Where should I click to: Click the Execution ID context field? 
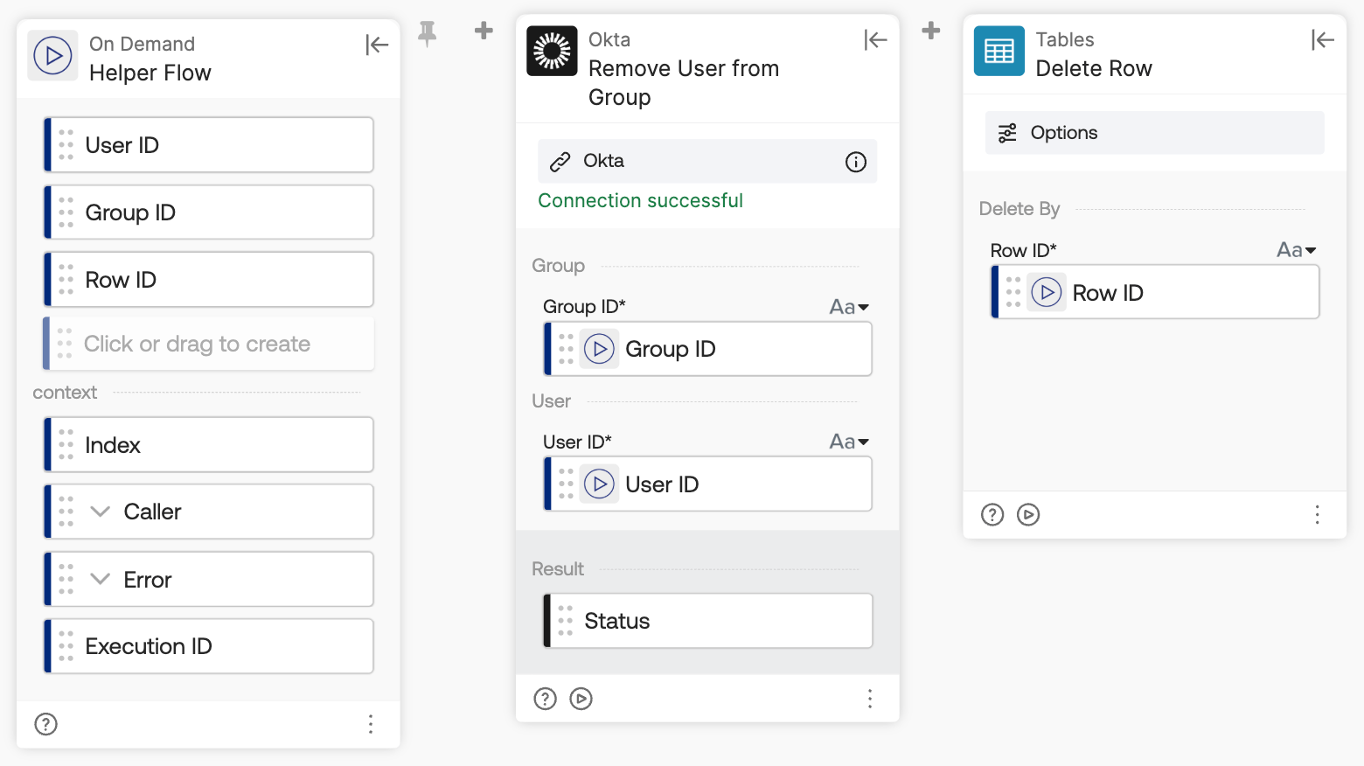[209, 646]
